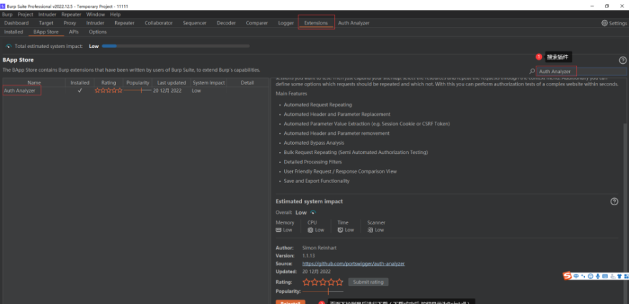Image resolution: width=629 pixels, height=304 pixels.
Task: Open the Help menu
Action: (x=115, y=14)
